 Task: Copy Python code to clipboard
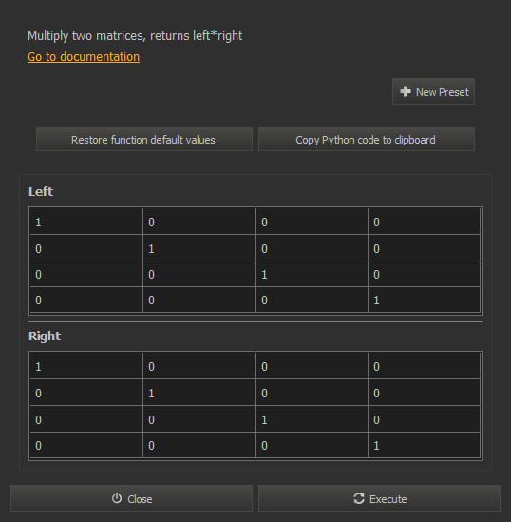tap(367, 140)
